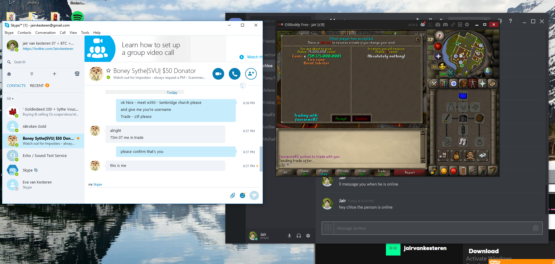This screenshot has height=264, width=555.
Task: Select the Goldindeed 200 contact
Action: point(43,112)
